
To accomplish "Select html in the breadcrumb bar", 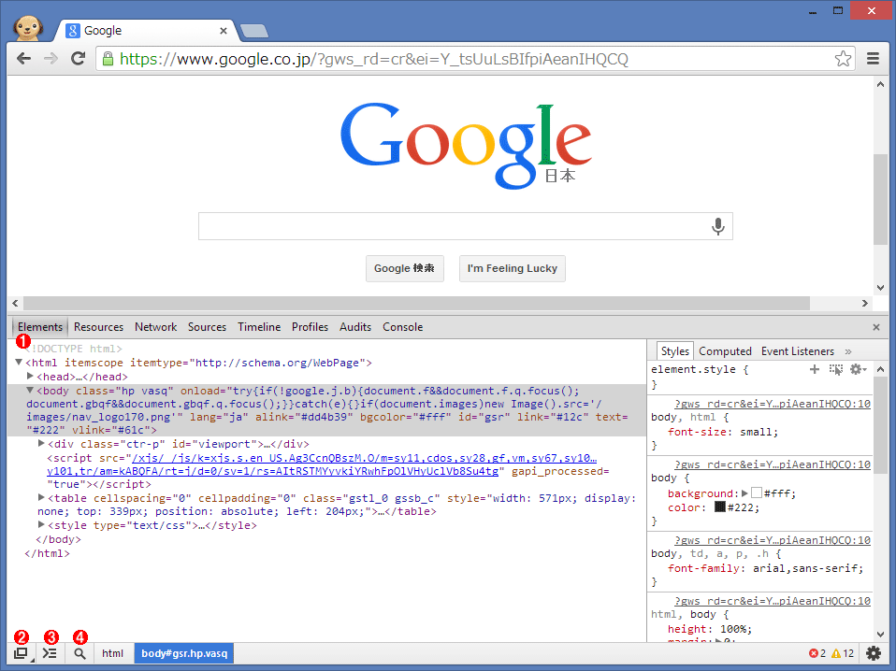I will click(112, 653).
